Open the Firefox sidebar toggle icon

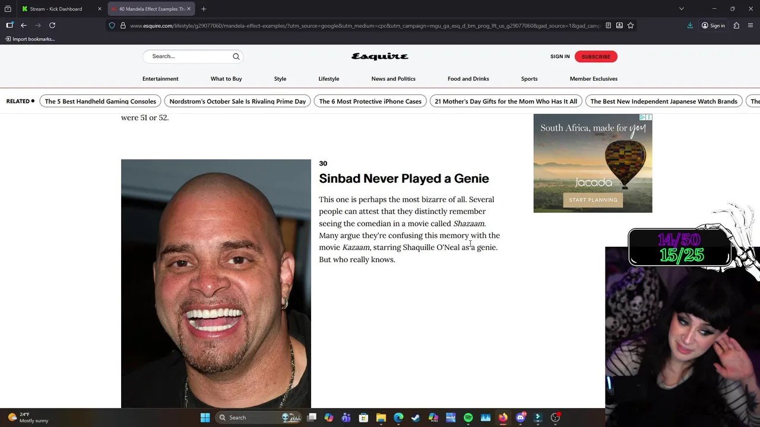tap(9, 26)
